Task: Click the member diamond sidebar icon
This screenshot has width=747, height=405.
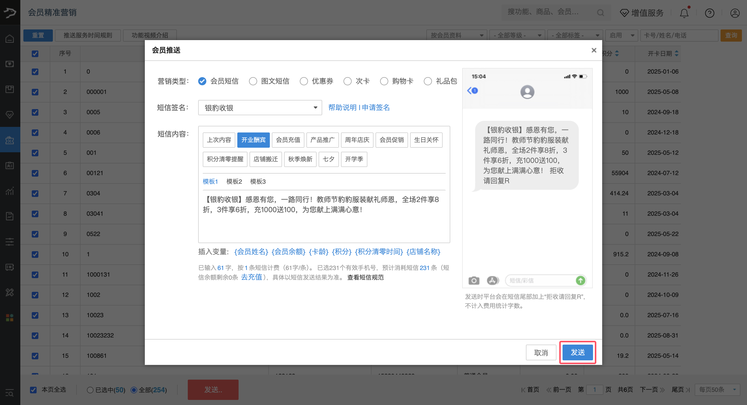Action: [10, 115]
